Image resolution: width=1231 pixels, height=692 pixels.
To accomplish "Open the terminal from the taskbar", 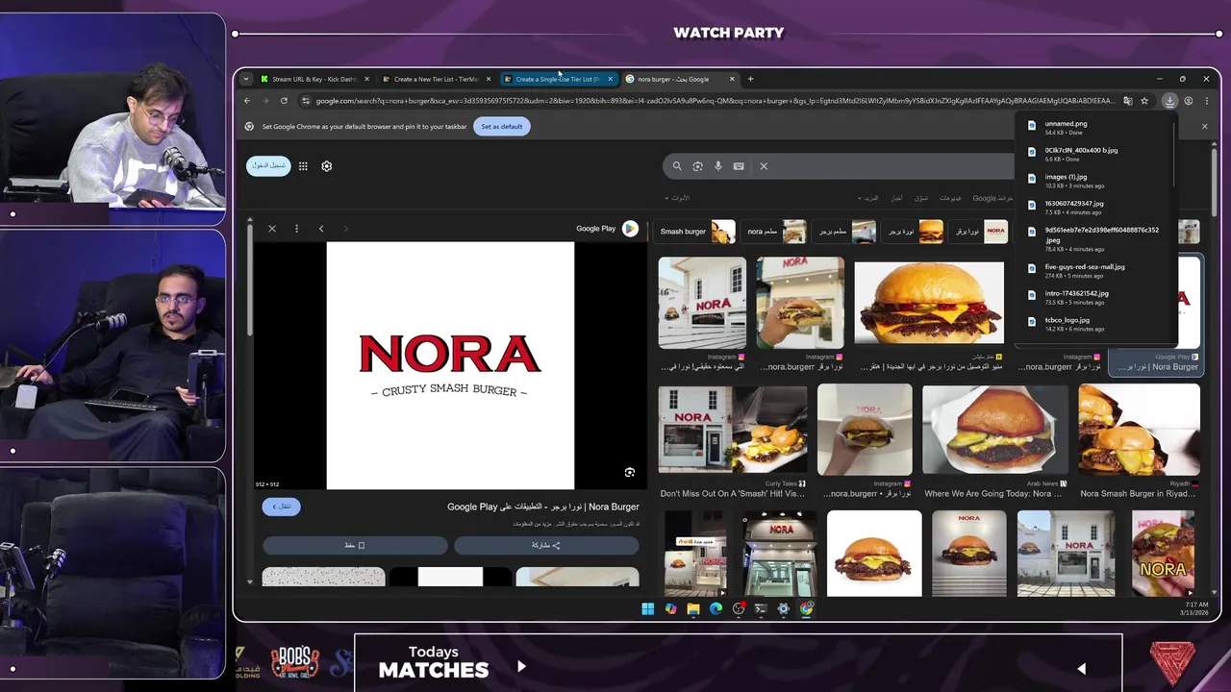I will (x=761, y=608).
